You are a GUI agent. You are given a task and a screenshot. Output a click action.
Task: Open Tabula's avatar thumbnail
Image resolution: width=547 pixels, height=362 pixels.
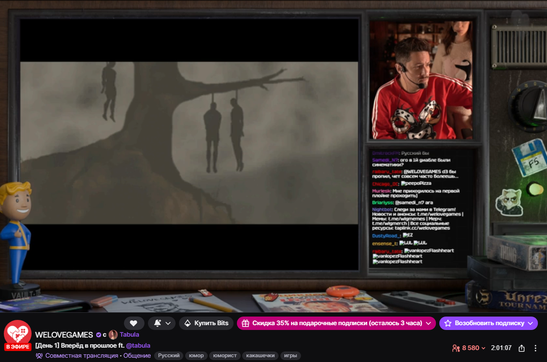tap(113, 335)
